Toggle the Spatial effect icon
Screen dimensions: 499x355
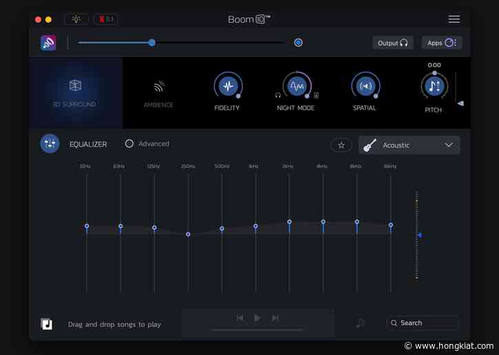tap(365, 85)
